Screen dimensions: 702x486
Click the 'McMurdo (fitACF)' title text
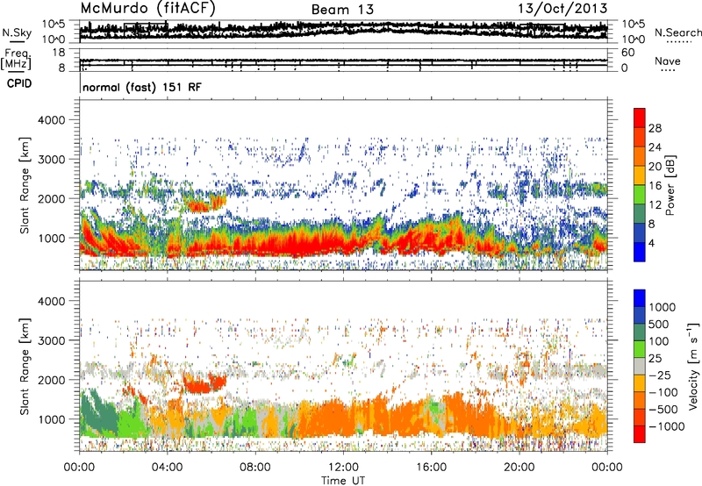point(147,8)
